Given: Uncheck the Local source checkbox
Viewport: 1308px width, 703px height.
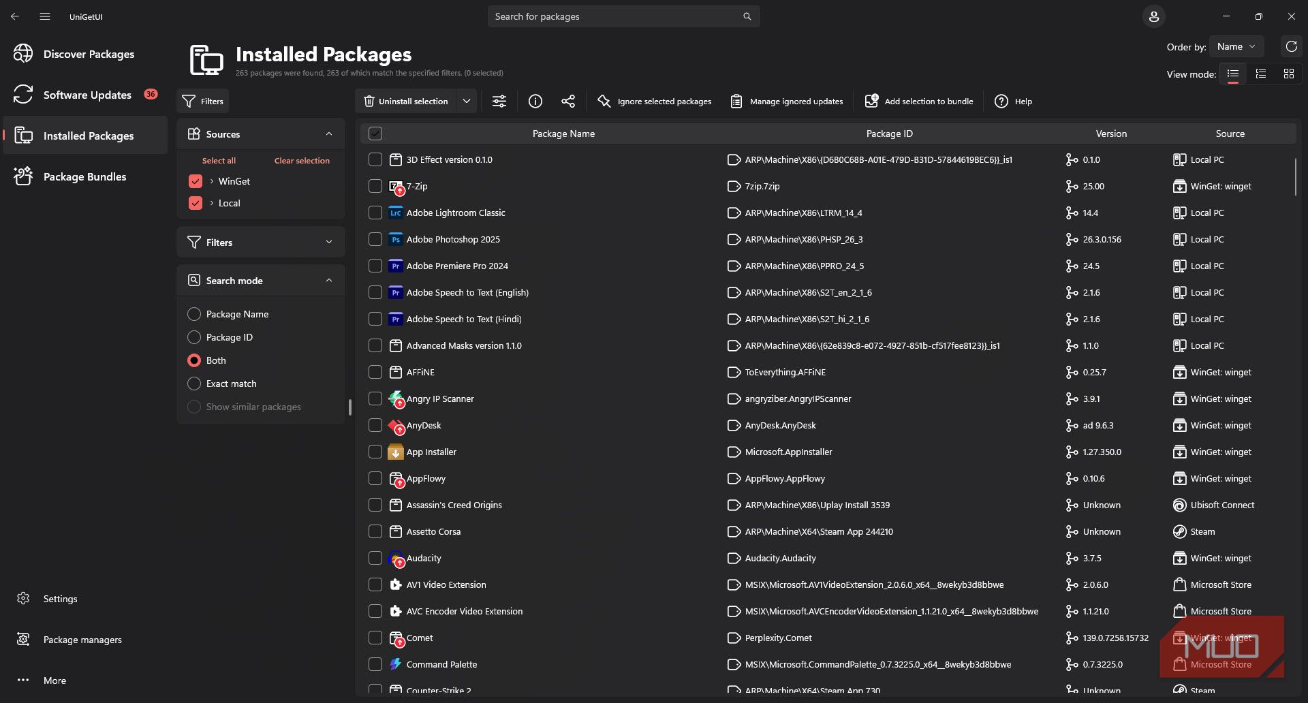Looking at the screenshot, I should pyautogui.click(x=196, y=203).
